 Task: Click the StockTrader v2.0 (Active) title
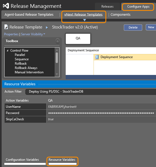click(x=75, y=27)
